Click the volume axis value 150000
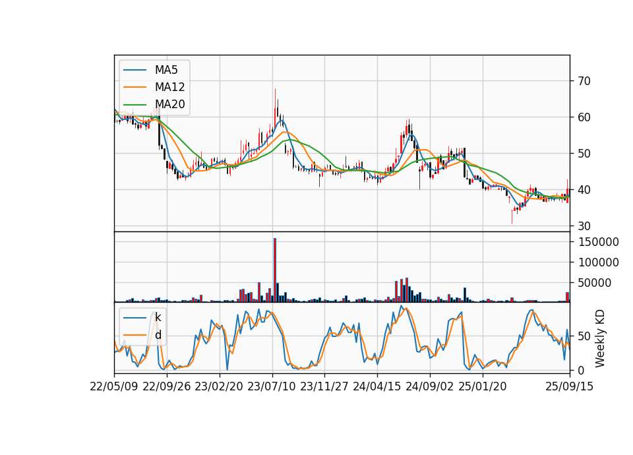Viewport: 633px width, 455px height. click(x=599, y=242)
